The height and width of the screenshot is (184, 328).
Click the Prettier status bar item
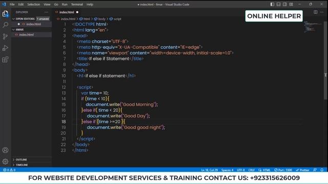(x=302, y=170)
